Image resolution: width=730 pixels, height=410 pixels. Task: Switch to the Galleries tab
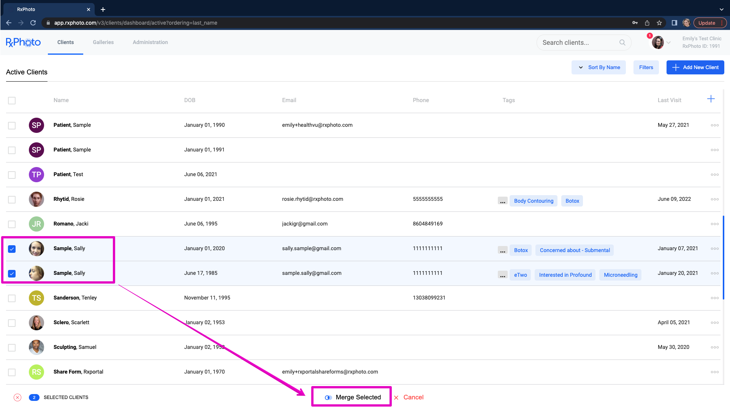point(103,42)
